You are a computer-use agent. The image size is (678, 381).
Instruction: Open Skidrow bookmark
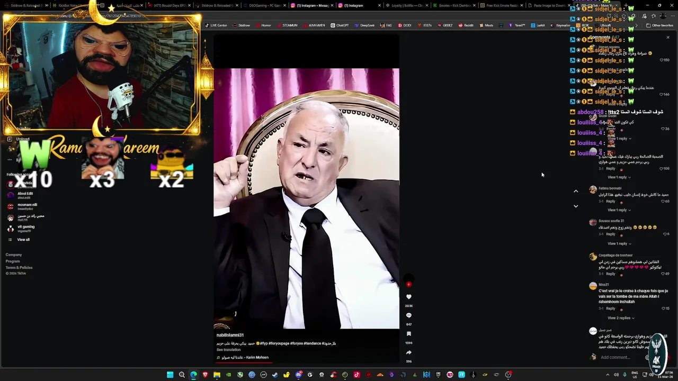pos(241,25)
